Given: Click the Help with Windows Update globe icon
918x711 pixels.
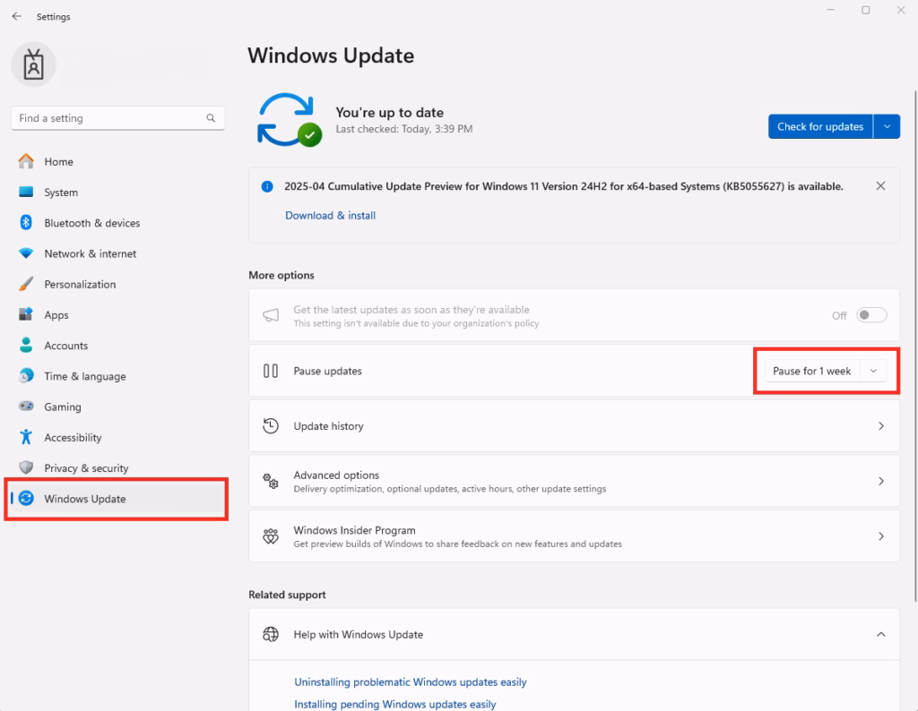Looking at the screenshot, I should tap(271, 634).
